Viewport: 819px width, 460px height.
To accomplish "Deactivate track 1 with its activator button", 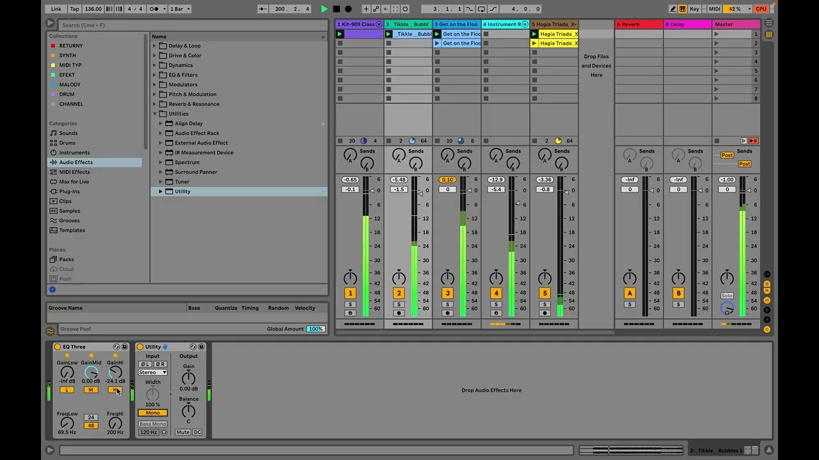I will (350, 293).
